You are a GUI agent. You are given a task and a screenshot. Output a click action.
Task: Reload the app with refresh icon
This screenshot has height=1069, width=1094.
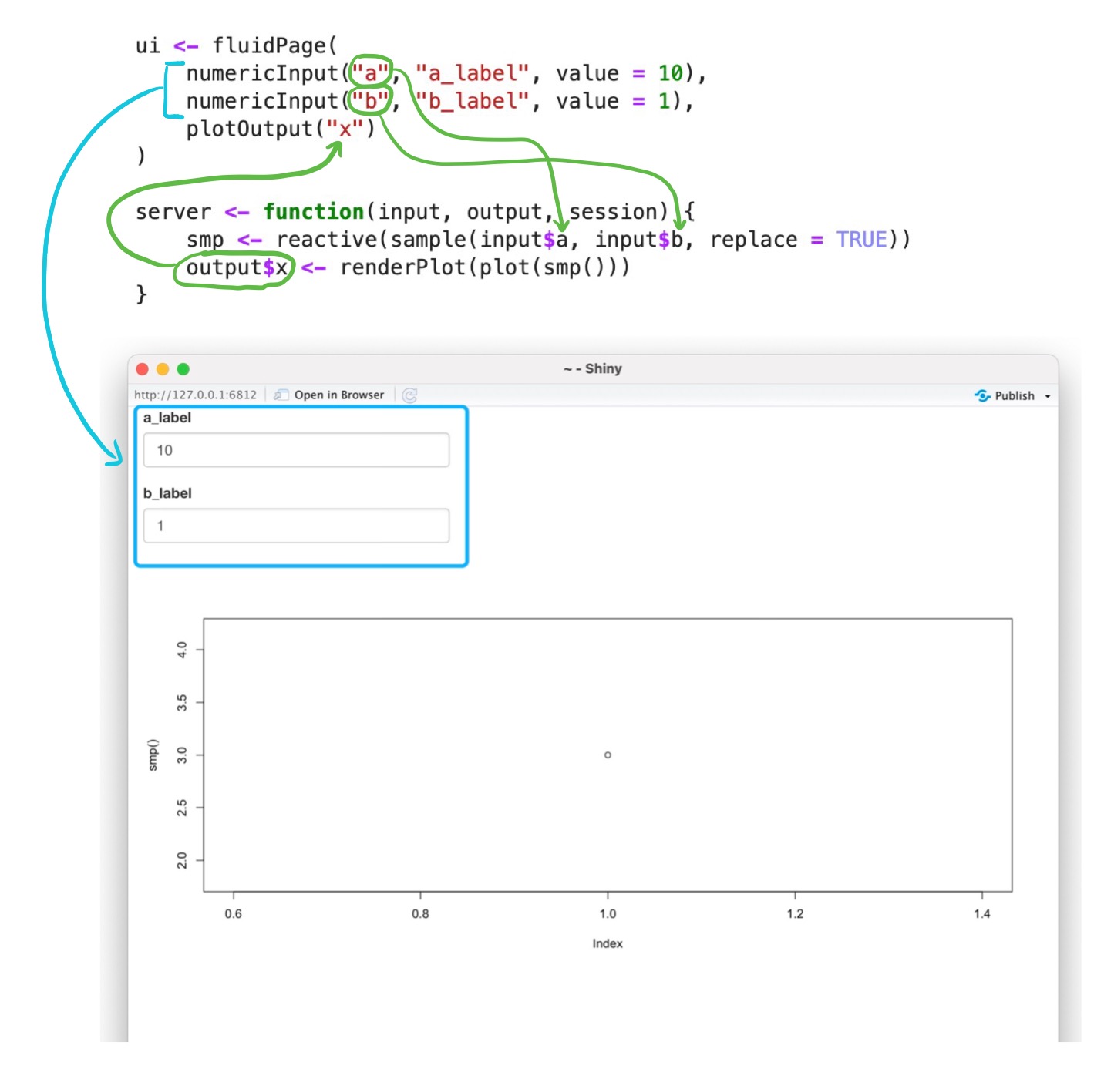409,395
